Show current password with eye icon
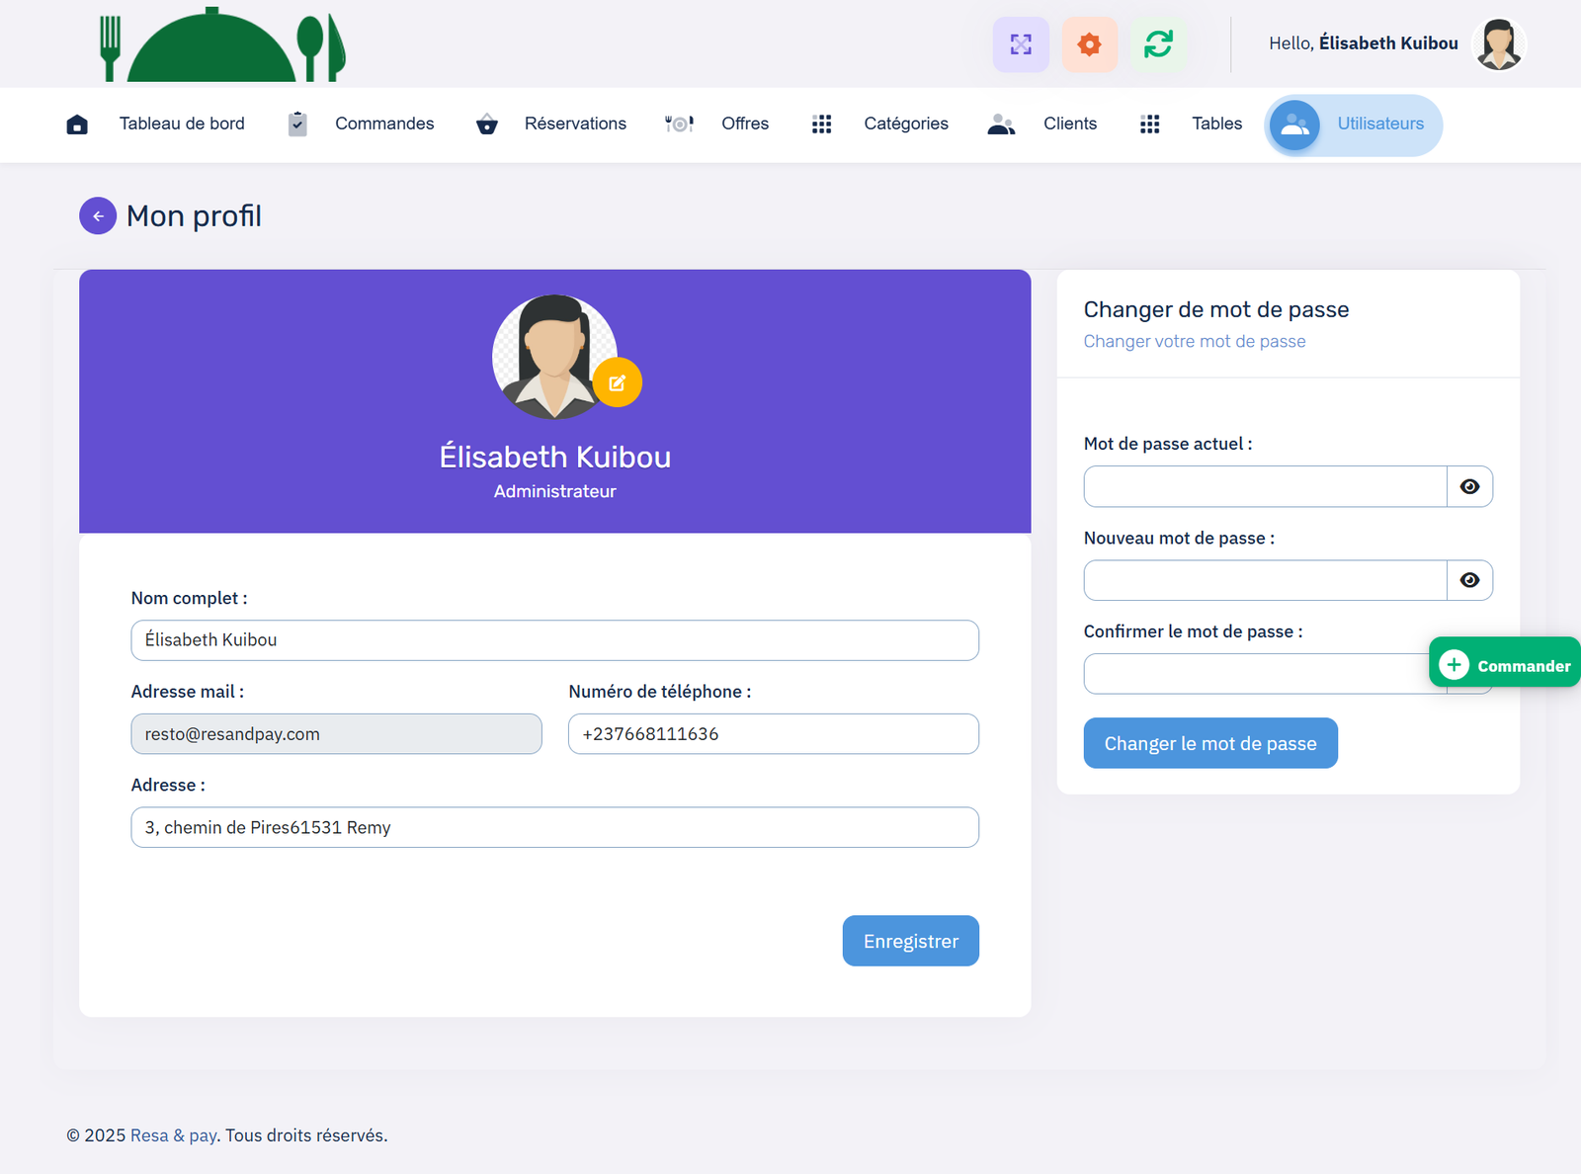The height and width of the screenshot is (1174, 1581). 1469,486
